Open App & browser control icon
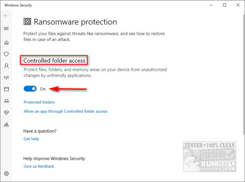245x182 pixels. point(7,89)
